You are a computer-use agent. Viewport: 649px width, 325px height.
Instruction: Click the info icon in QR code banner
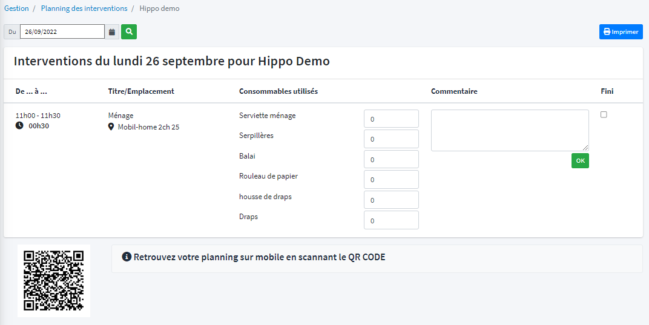127,257
